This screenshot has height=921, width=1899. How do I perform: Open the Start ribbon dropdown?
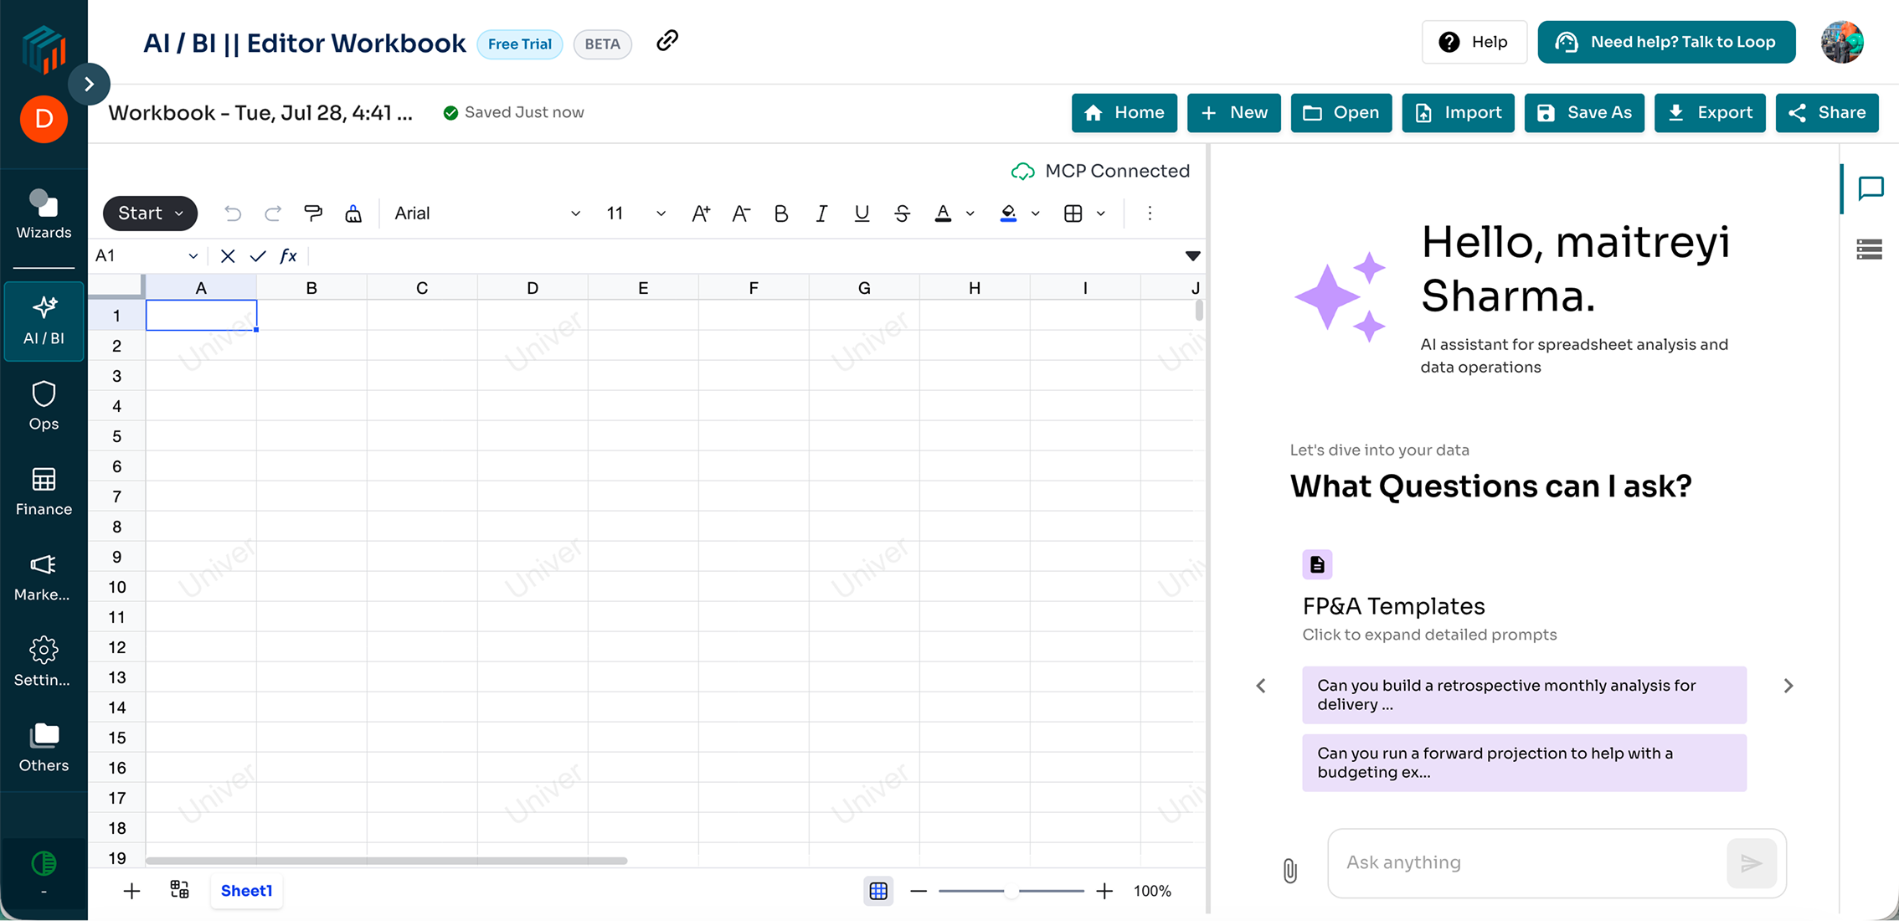point(150,214)
